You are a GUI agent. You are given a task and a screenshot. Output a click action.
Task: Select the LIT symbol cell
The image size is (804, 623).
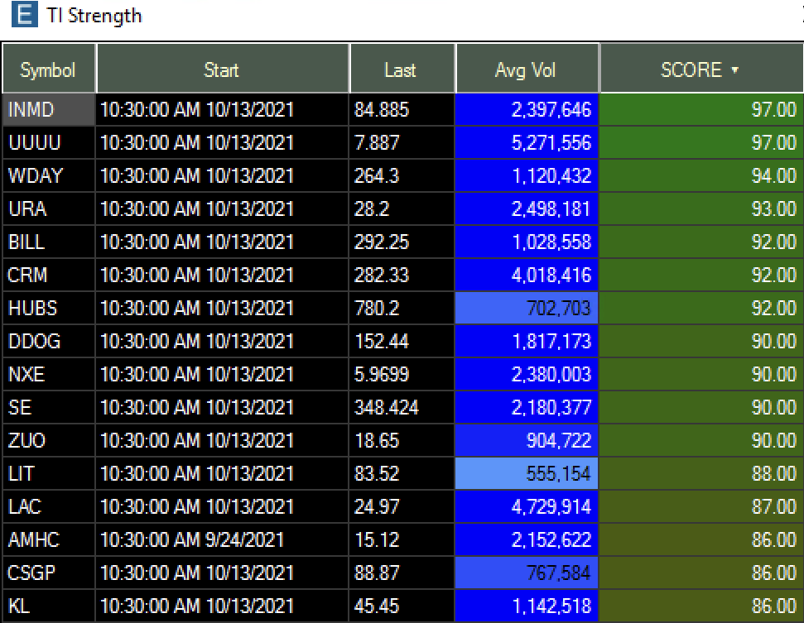pyautogui.click(x=49, y=473)
